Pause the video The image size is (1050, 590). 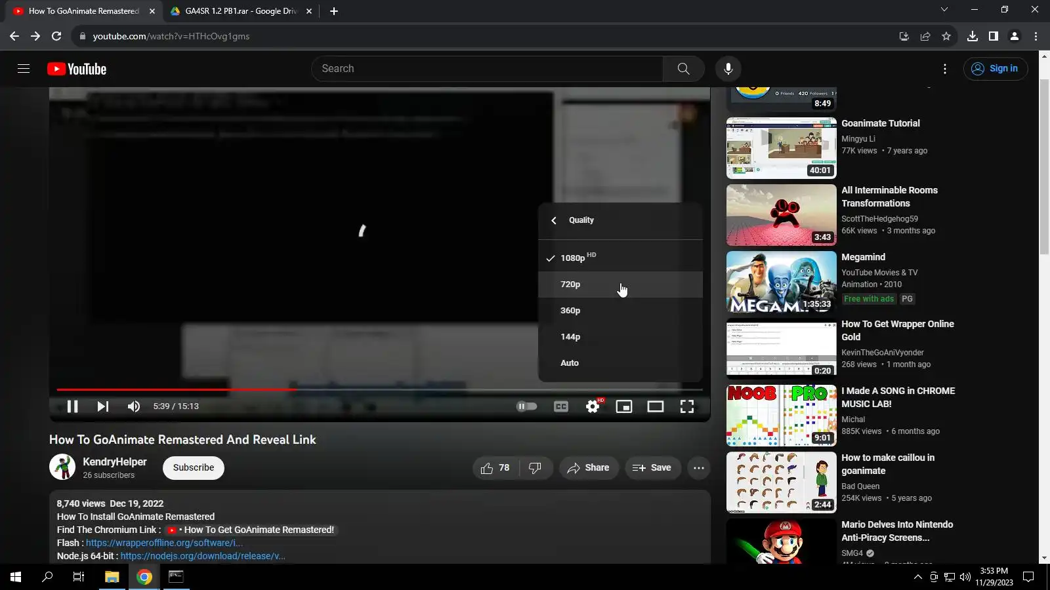(73, 406)
